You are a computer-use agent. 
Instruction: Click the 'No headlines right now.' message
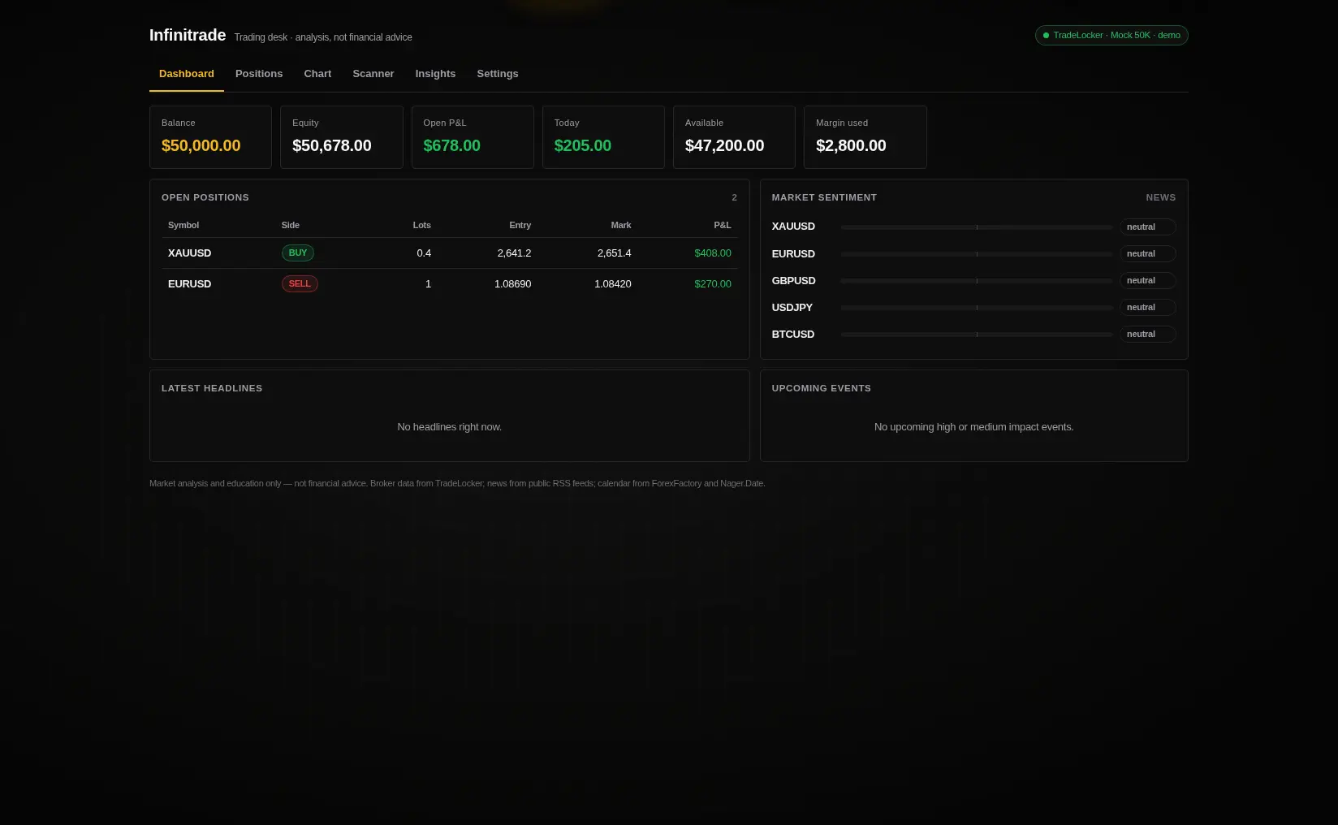pos(450,427)
